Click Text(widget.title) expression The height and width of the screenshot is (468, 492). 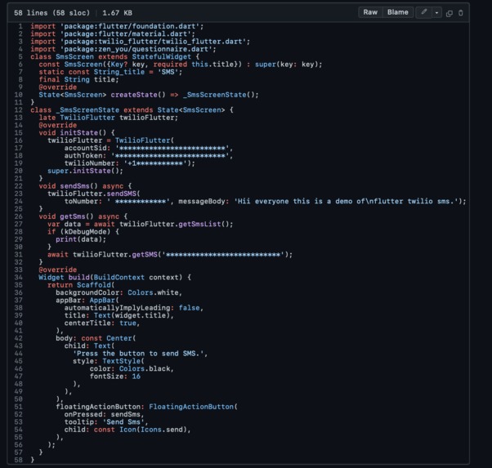tap(132, 315)
